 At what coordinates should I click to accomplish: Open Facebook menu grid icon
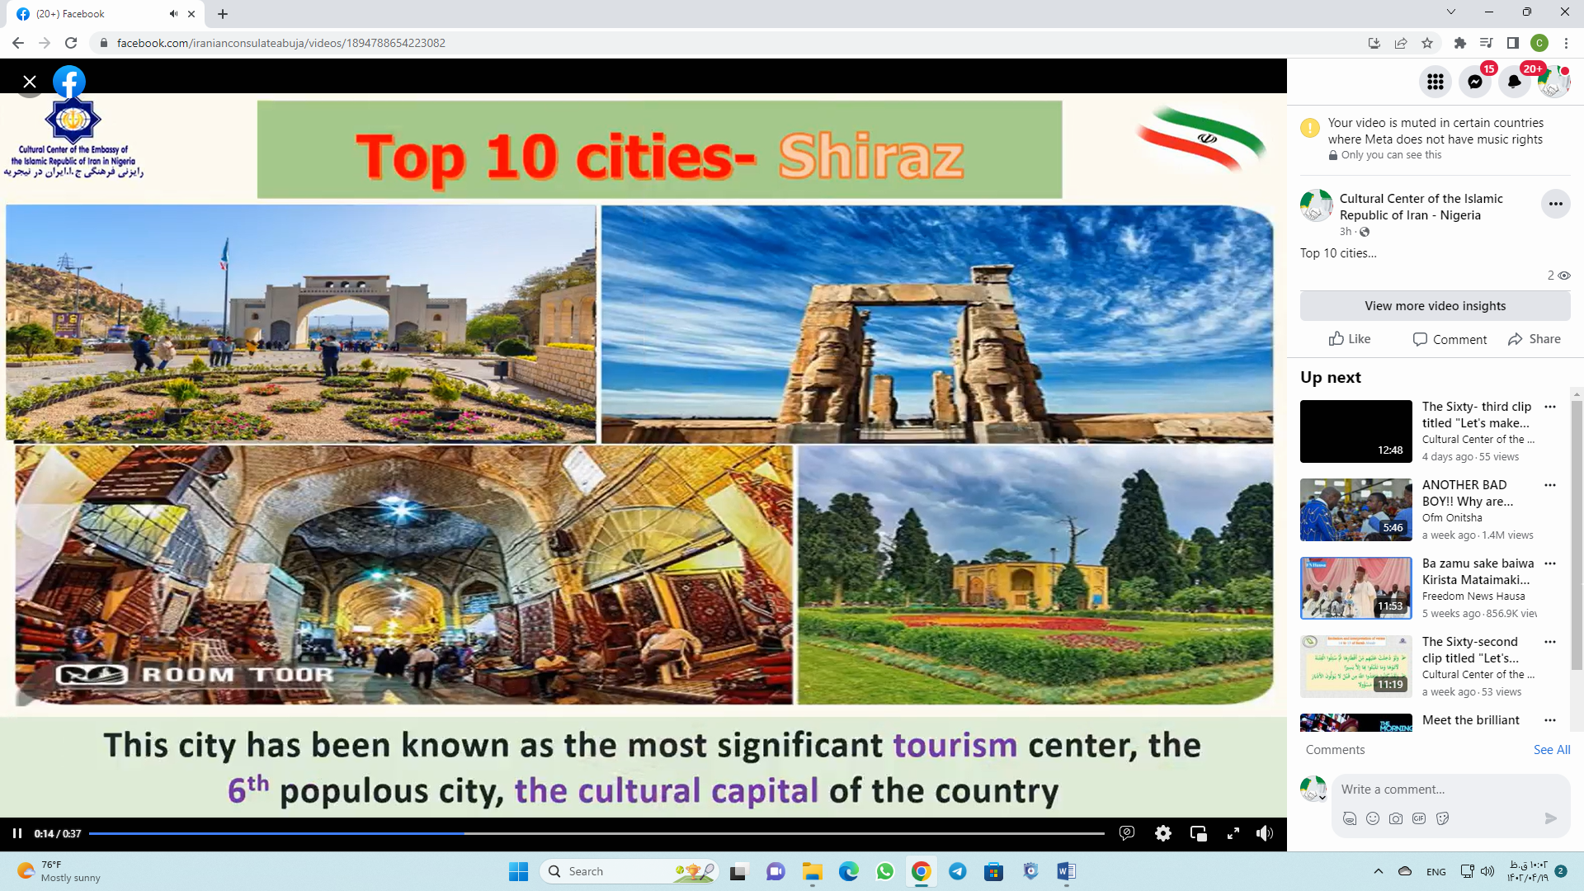coord(1435,81)
